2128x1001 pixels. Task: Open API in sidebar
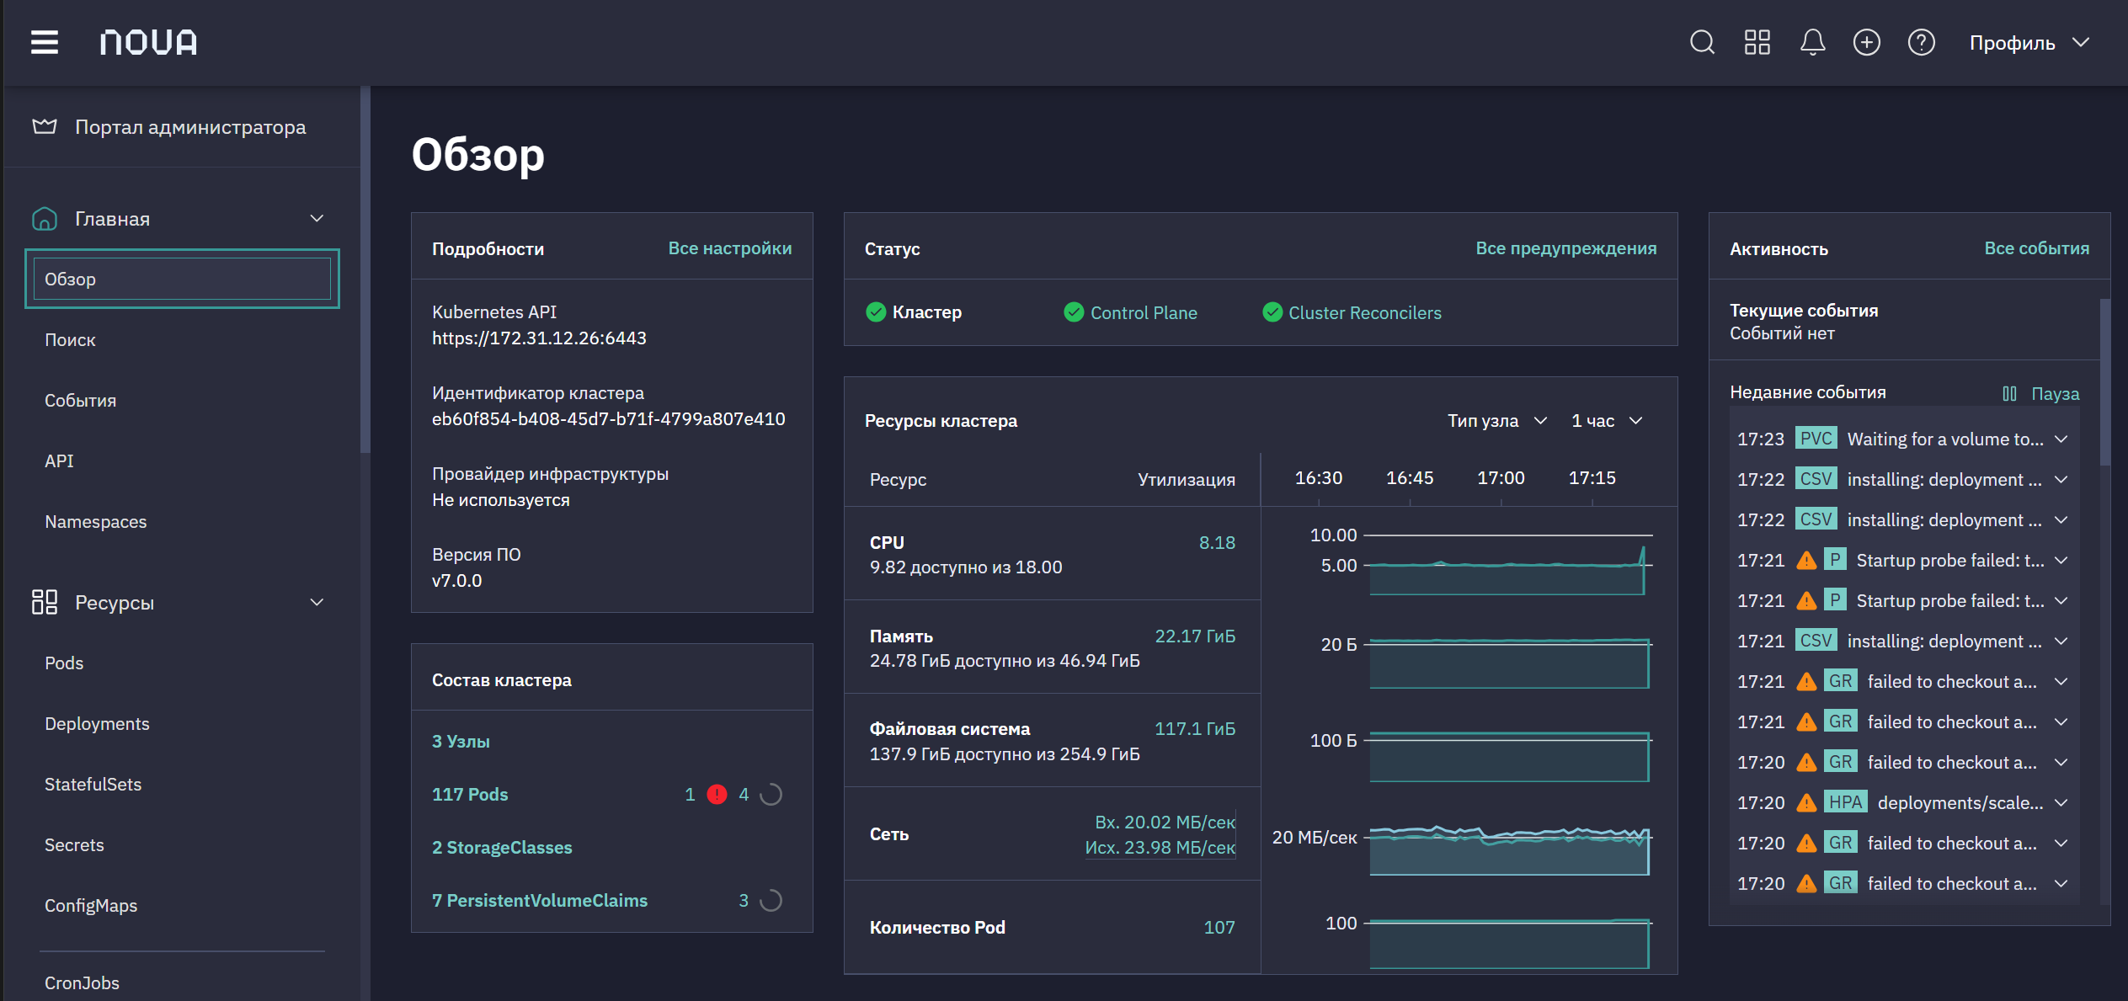tap(59, 461)
